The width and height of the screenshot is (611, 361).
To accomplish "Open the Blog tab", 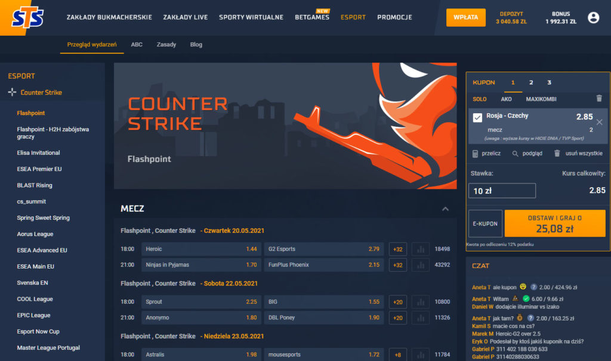I will 196,44.
